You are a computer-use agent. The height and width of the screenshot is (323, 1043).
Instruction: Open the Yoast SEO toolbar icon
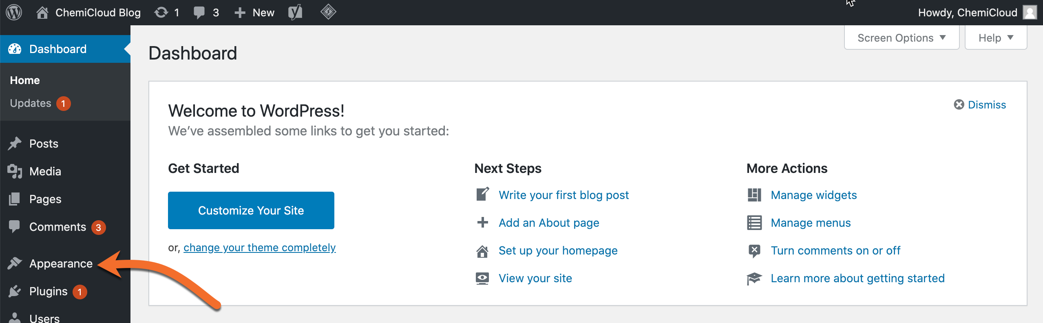click(295, 12)
